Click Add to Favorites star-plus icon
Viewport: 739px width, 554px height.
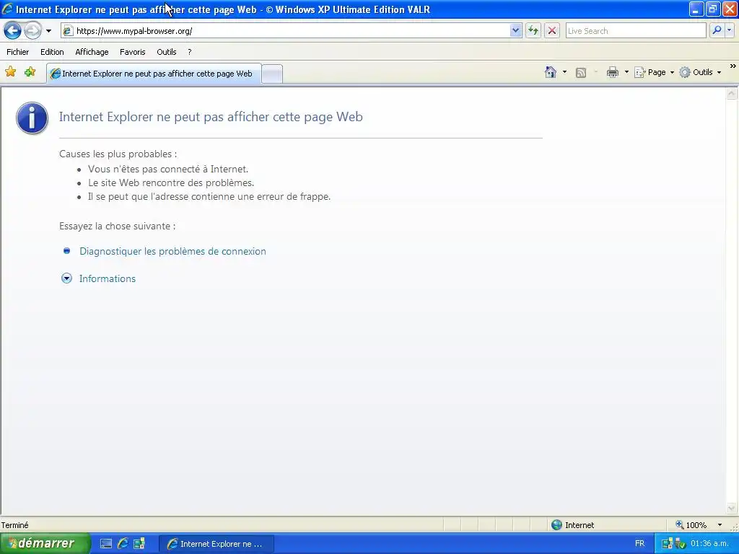(30, 72)
